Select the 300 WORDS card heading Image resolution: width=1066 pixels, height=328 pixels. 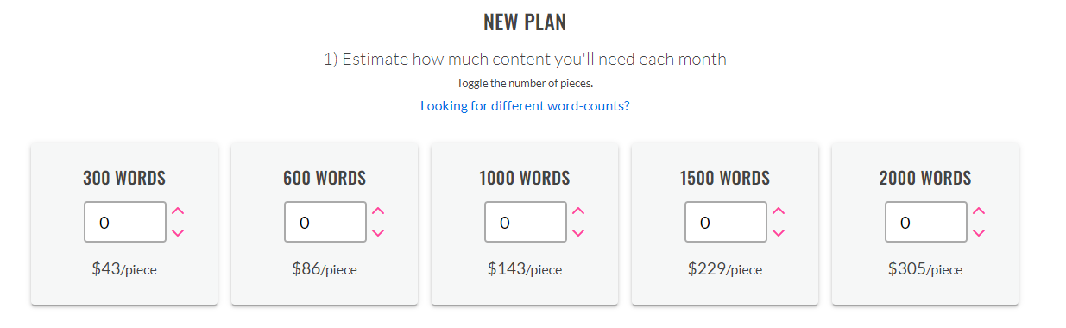124,179
